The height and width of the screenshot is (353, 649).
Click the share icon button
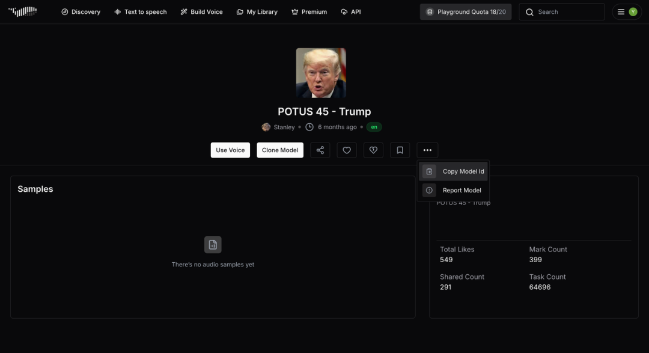[320, 150]
